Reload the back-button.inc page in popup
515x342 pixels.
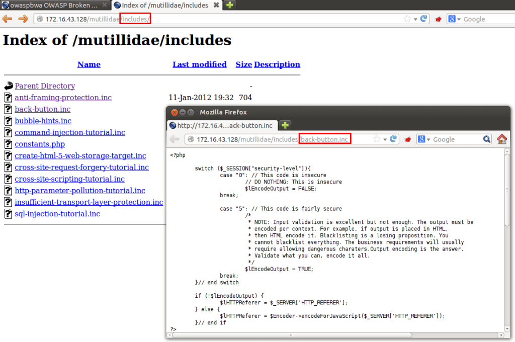coord(394,139)
